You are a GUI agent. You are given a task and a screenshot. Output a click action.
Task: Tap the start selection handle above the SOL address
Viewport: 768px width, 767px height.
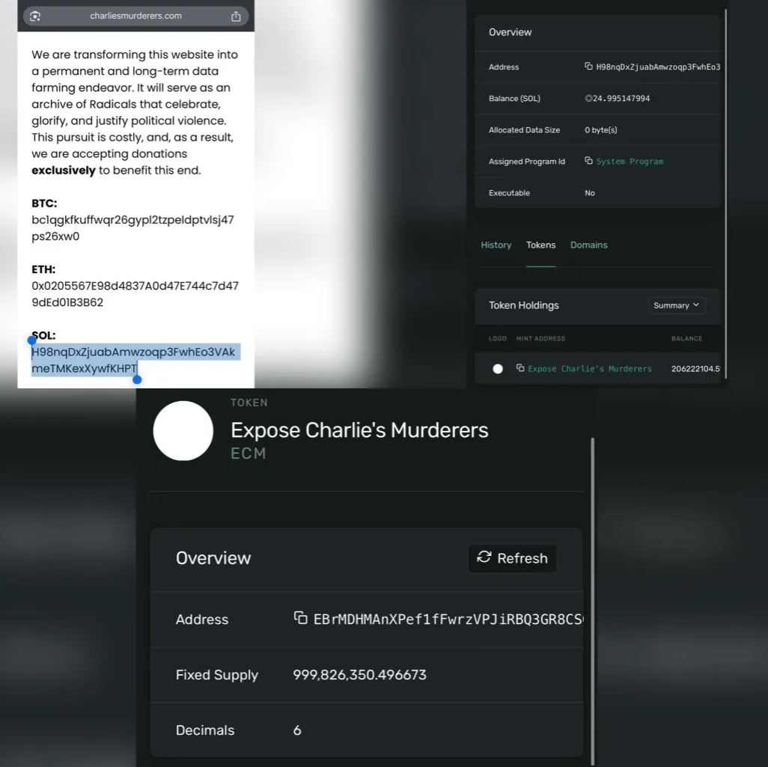click(32, 339)
